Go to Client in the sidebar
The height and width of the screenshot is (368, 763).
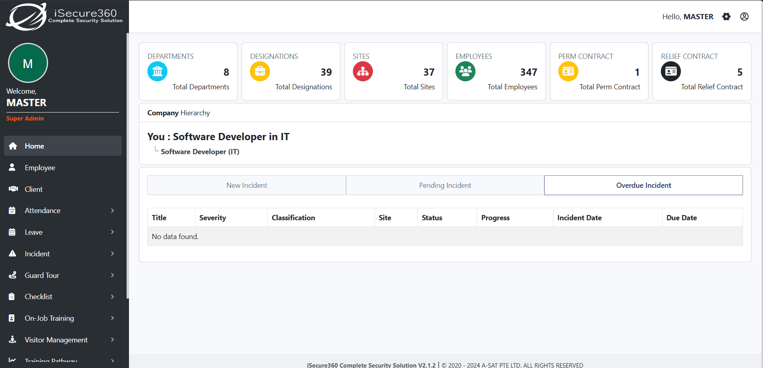point(34,189)
